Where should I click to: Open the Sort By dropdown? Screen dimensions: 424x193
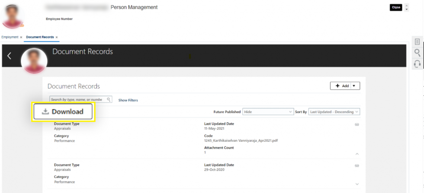(x=334, y=112)
